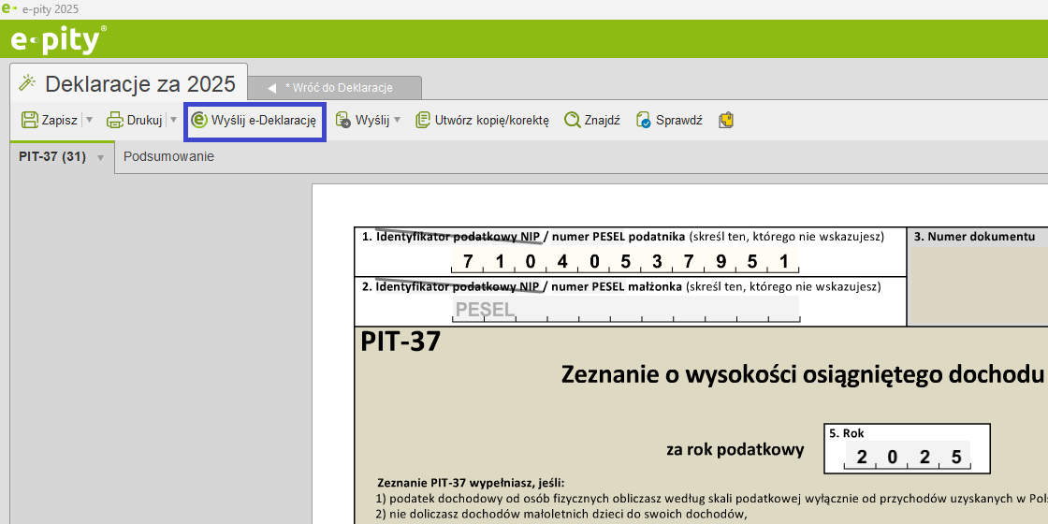The width and height of the screenshot is (1048, 524).
Task: Click the yellow notes icon in toolbar
Action: pyautogui.click(x=726, y=120)
